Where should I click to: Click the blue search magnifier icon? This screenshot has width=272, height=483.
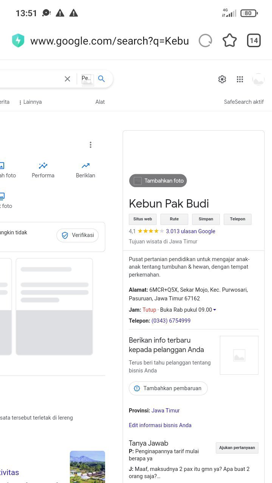(101, 79)
